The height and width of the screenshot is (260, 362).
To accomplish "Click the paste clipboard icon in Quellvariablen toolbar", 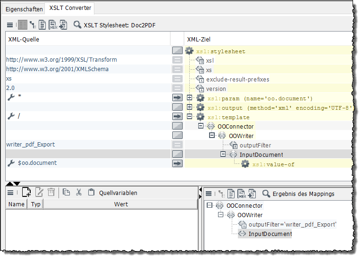I will pos(91,192).
